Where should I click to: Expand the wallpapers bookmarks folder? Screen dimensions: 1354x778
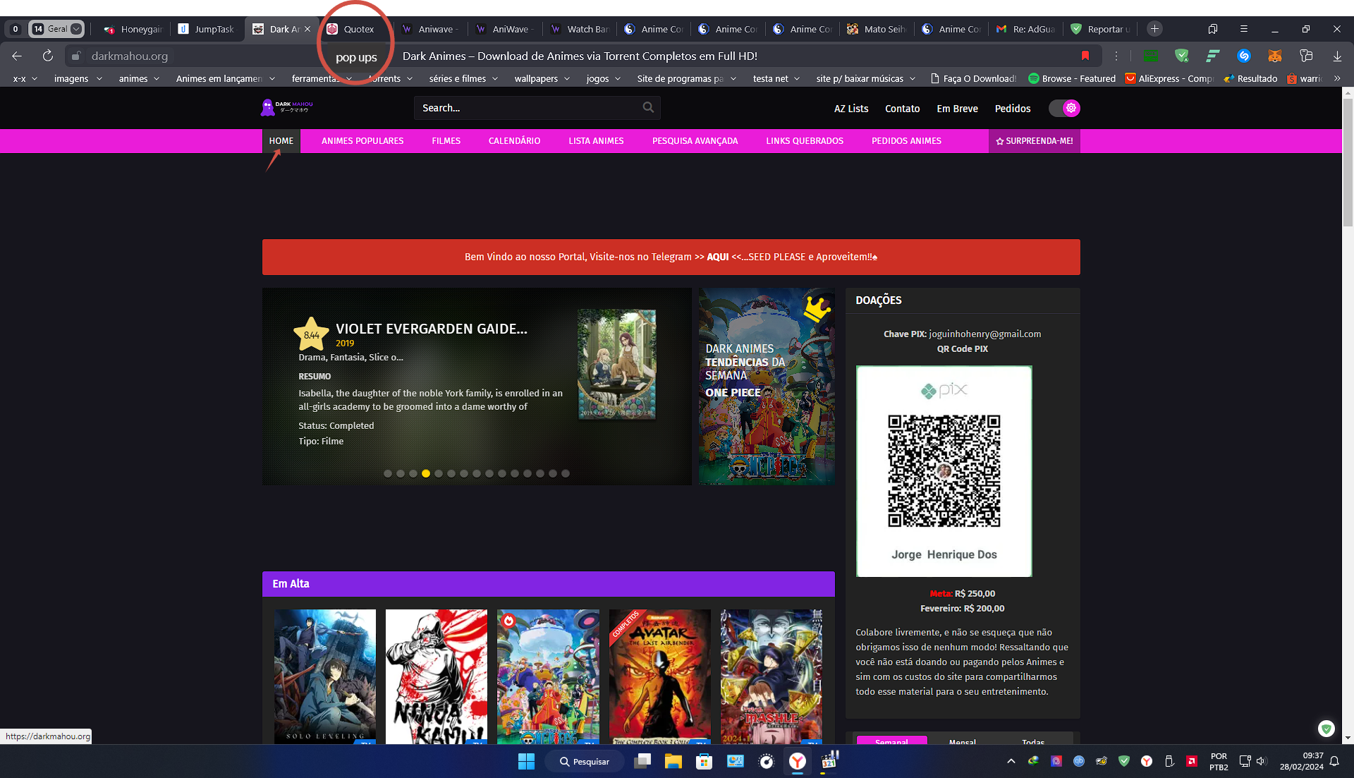coord(542,78)
